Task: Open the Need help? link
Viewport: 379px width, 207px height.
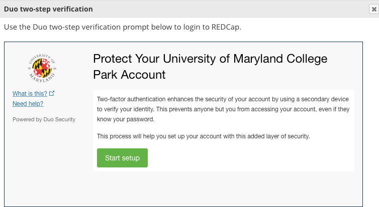Action: click(28, 104)
